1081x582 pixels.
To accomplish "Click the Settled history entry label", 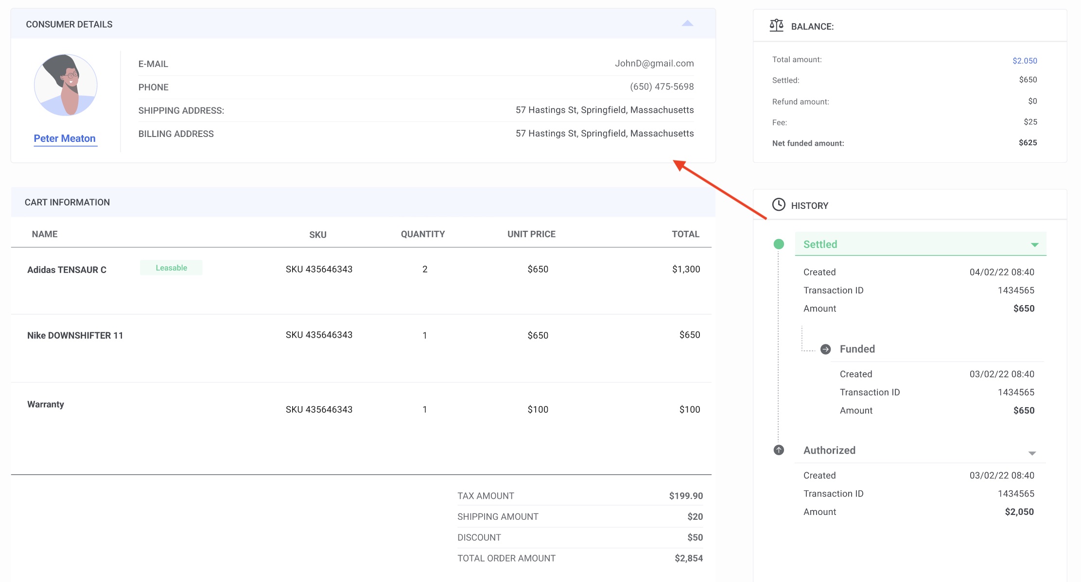I will [x=820, y=244].
